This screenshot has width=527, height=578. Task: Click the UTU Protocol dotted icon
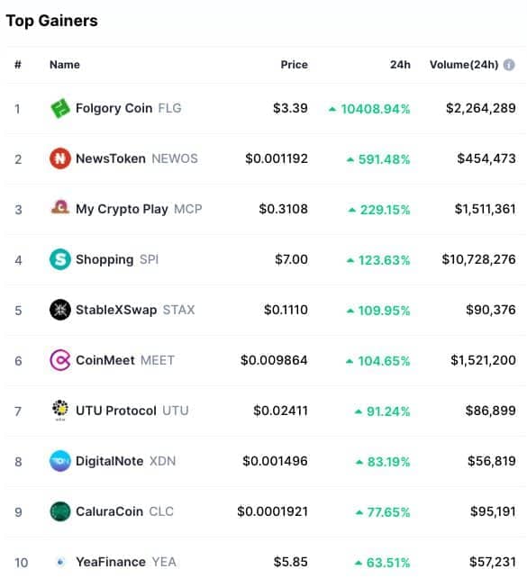click(x=60, y=410)
